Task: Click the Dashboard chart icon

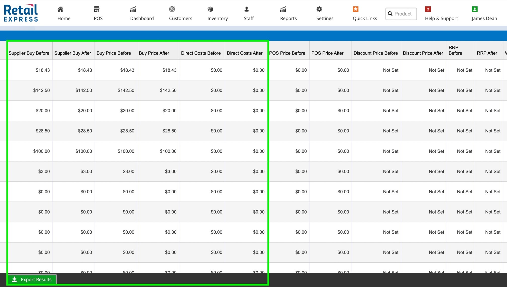Action: pyautogui.click(x=133, y=9)
